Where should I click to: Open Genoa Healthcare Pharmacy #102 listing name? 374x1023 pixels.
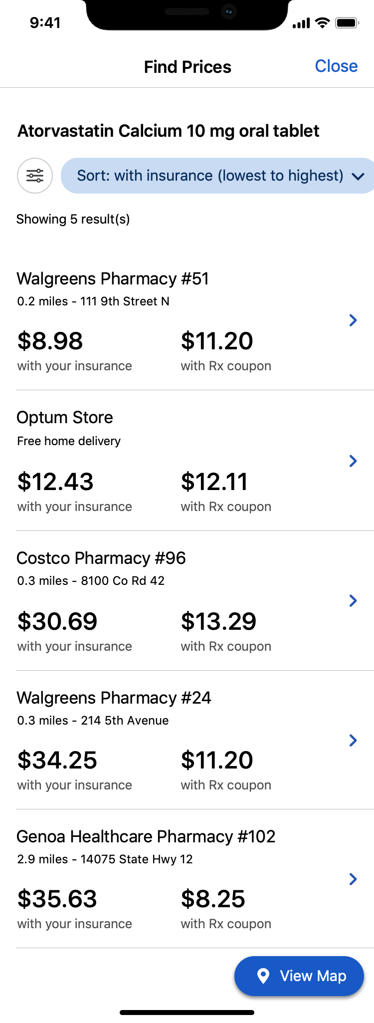[146, 836]
